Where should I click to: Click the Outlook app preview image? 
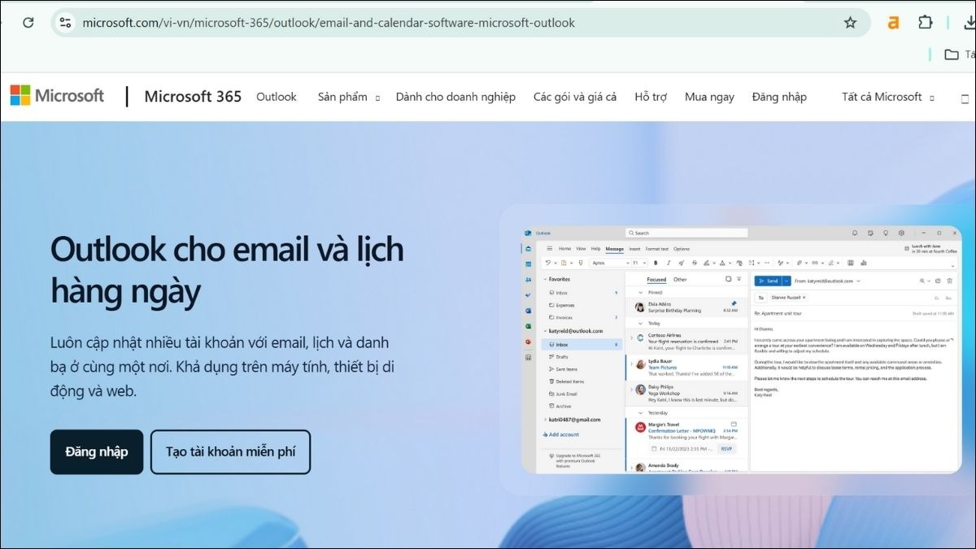click(x=741, y=350)
